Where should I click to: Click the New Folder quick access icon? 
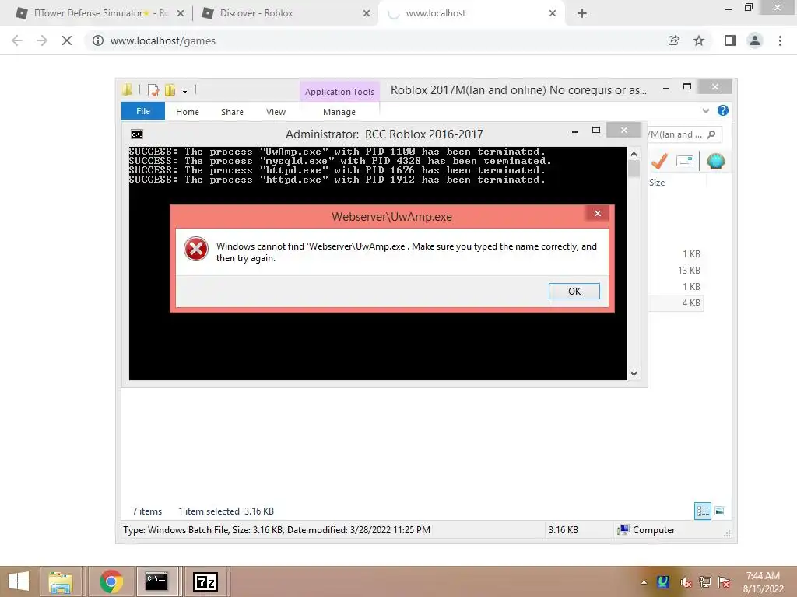click(x=170, y=90)
